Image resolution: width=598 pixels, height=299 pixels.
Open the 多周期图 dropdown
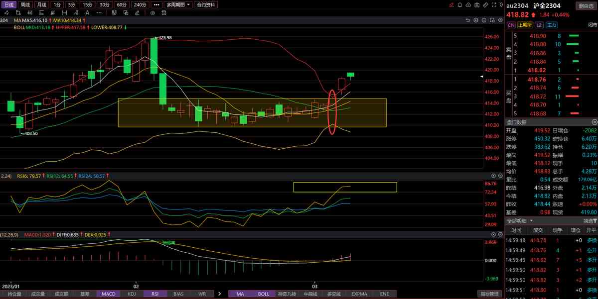coord(178,5)
